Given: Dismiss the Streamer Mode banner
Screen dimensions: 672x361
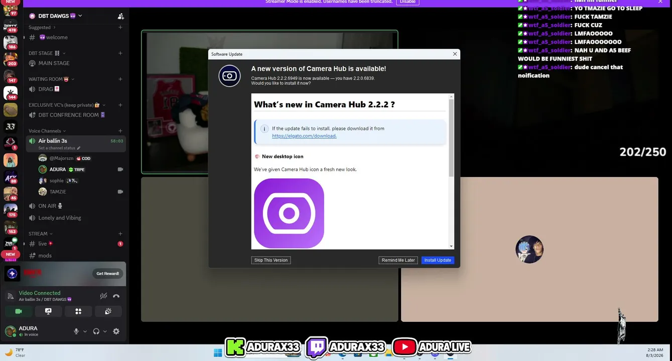Looking at the screenshot, I should pyautogui.click(x=660, y=2).
